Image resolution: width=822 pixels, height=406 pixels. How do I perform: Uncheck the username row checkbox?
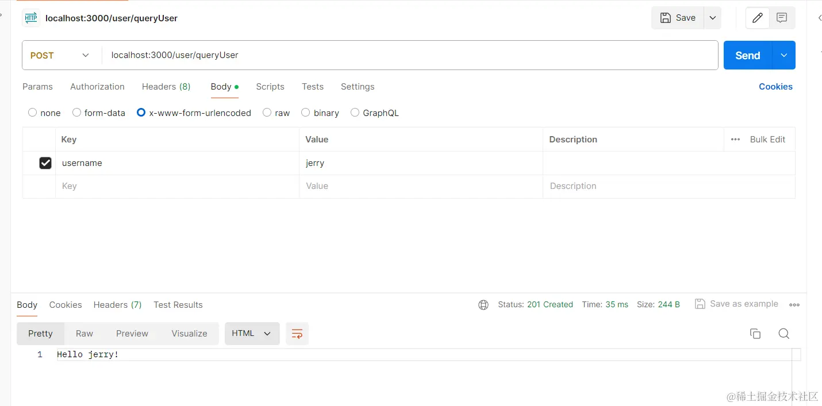tap(45, 163)
